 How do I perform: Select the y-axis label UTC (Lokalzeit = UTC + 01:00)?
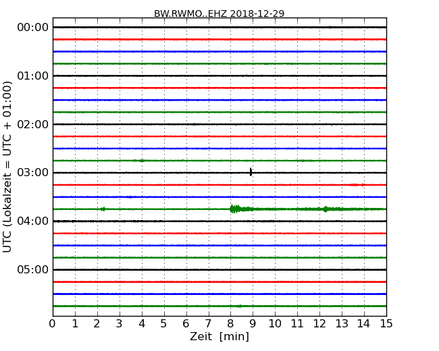[x=7, y=167]
